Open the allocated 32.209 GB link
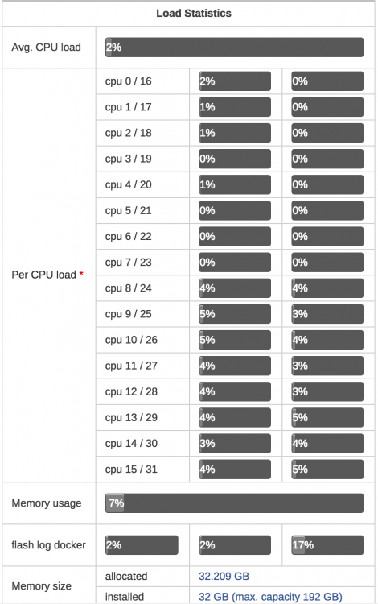Viewport: 378px width, 604px height. click(x=224, y=577)
